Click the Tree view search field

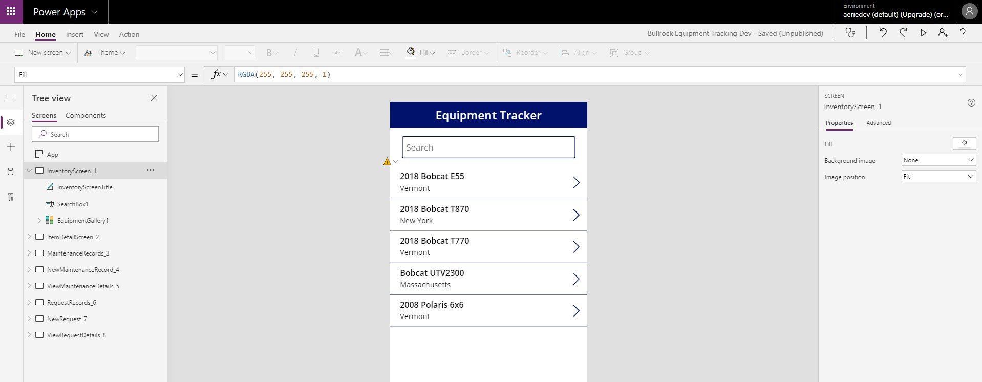pyautogui.click(x=95, y=134)
